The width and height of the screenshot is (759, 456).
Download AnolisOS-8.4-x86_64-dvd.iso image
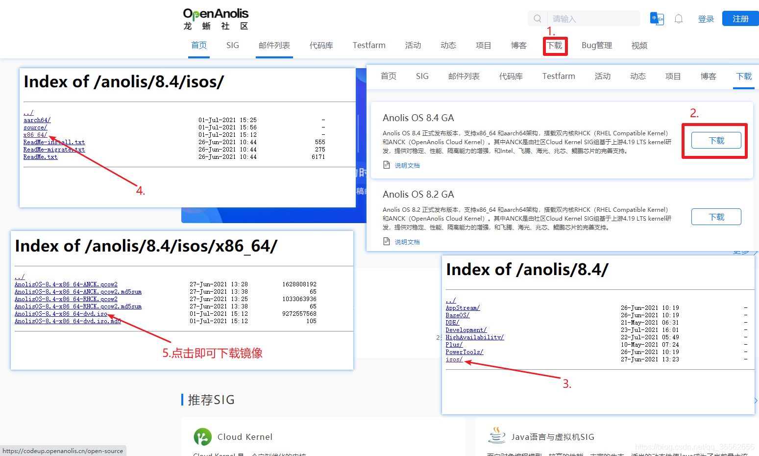coord(61,314)
